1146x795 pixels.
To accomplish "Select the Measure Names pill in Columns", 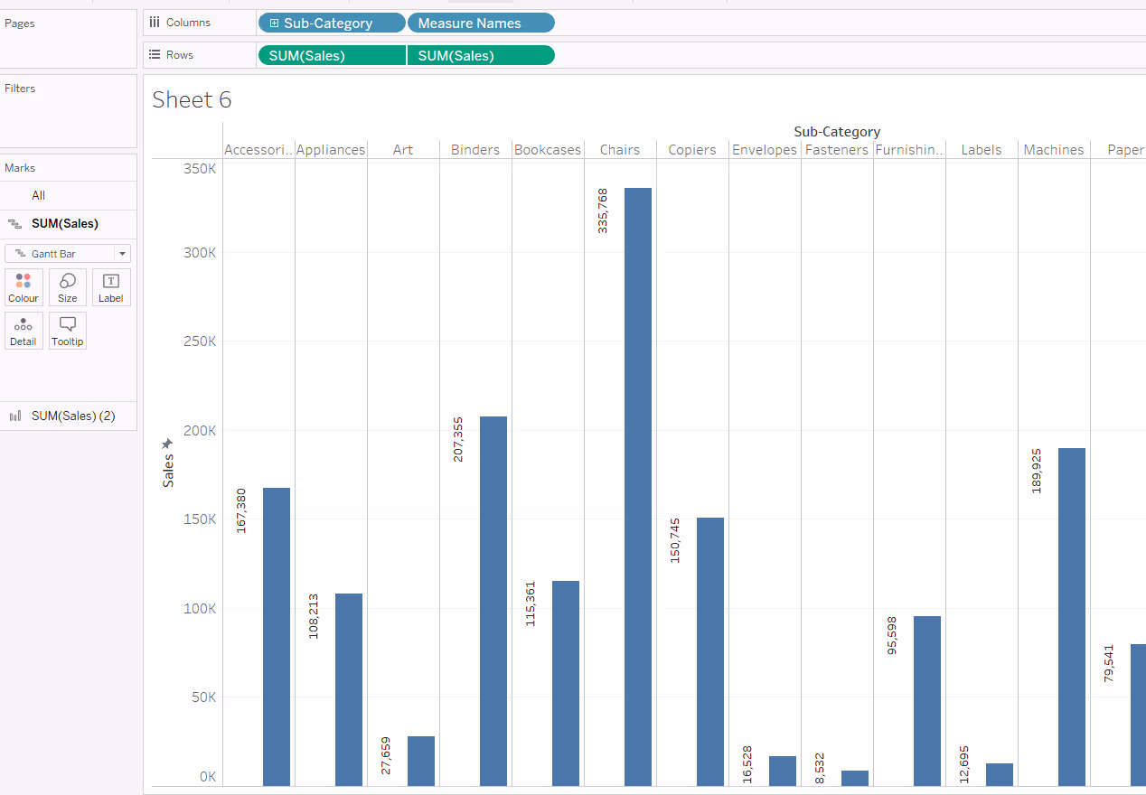I will pyautogui.click(x=481, y=23).
